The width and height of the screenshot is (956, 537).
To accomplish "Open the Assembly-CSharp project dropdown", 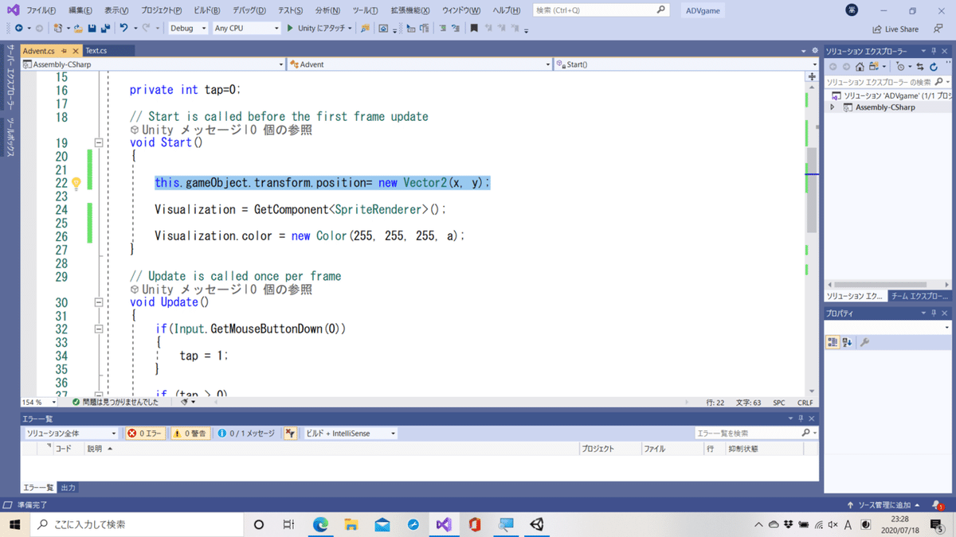I will coord(153,64).
